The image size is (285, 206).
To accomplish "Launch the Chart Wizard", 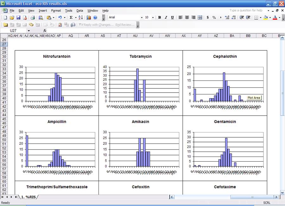I will pos(89,17).
